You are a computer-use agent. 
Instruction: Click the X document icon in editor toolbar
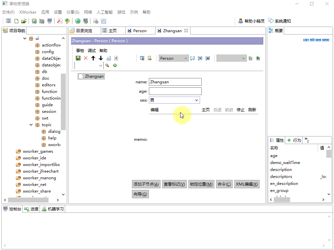[x=116, y=58]
